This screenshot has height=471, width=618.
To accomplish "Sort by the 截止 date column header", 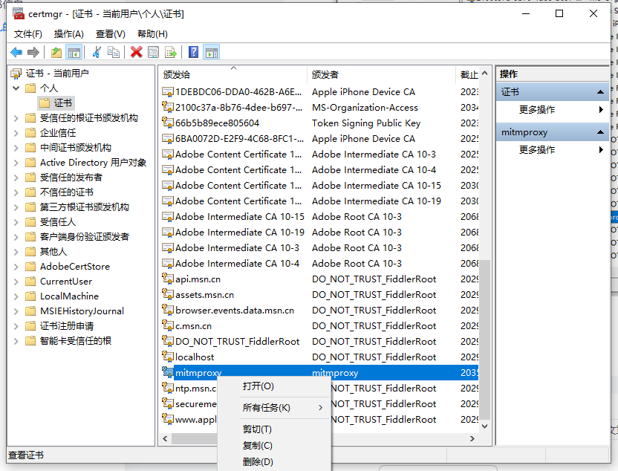I will 468,74.
